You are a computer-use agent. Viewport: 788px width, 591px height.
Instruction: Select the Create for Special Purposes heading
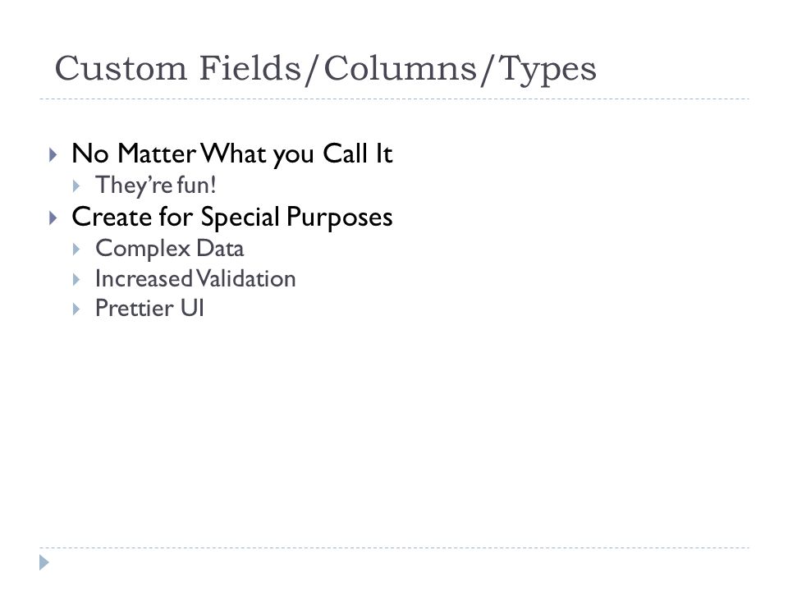232,218
